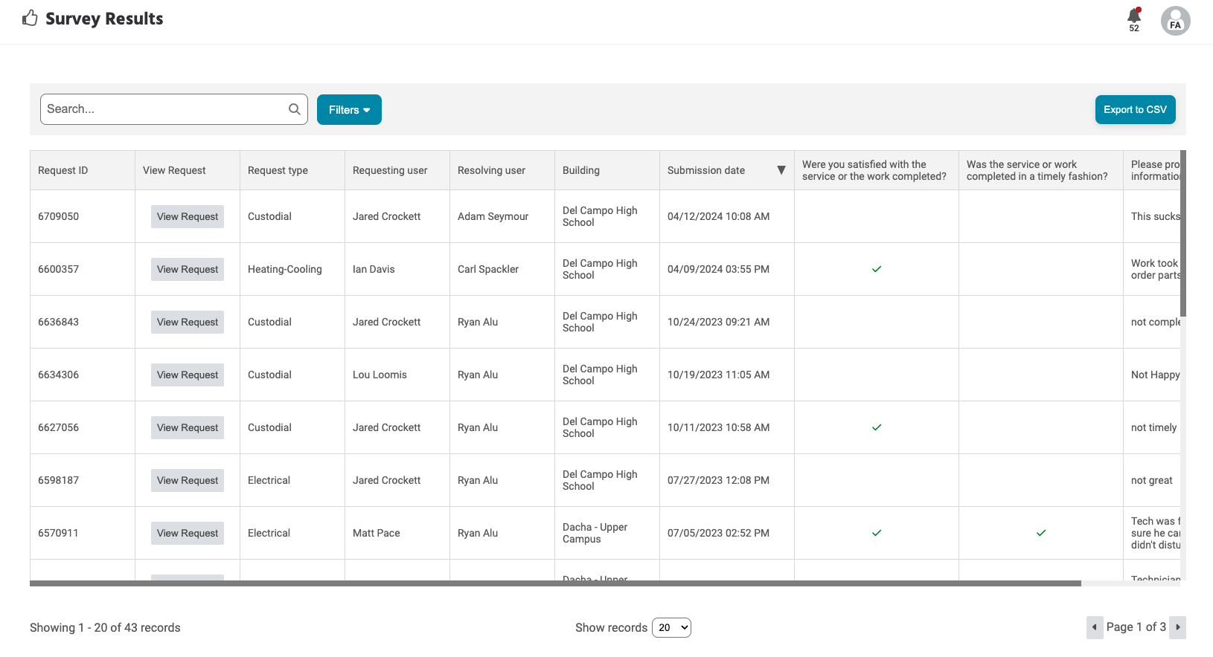Open the FA user avatar menu

click(1175, 21)
